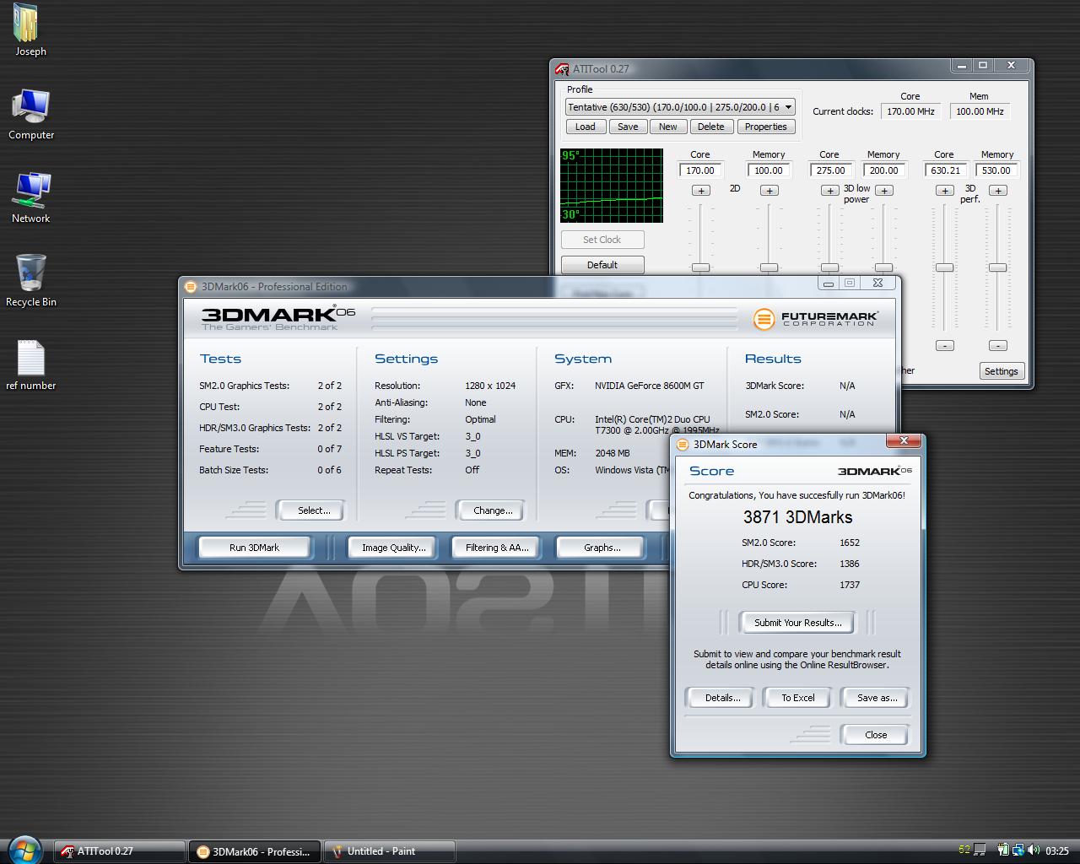Screen dimensions: 1080x864
Task: Click the Windows Start orb
Action: tap(24, 850)
